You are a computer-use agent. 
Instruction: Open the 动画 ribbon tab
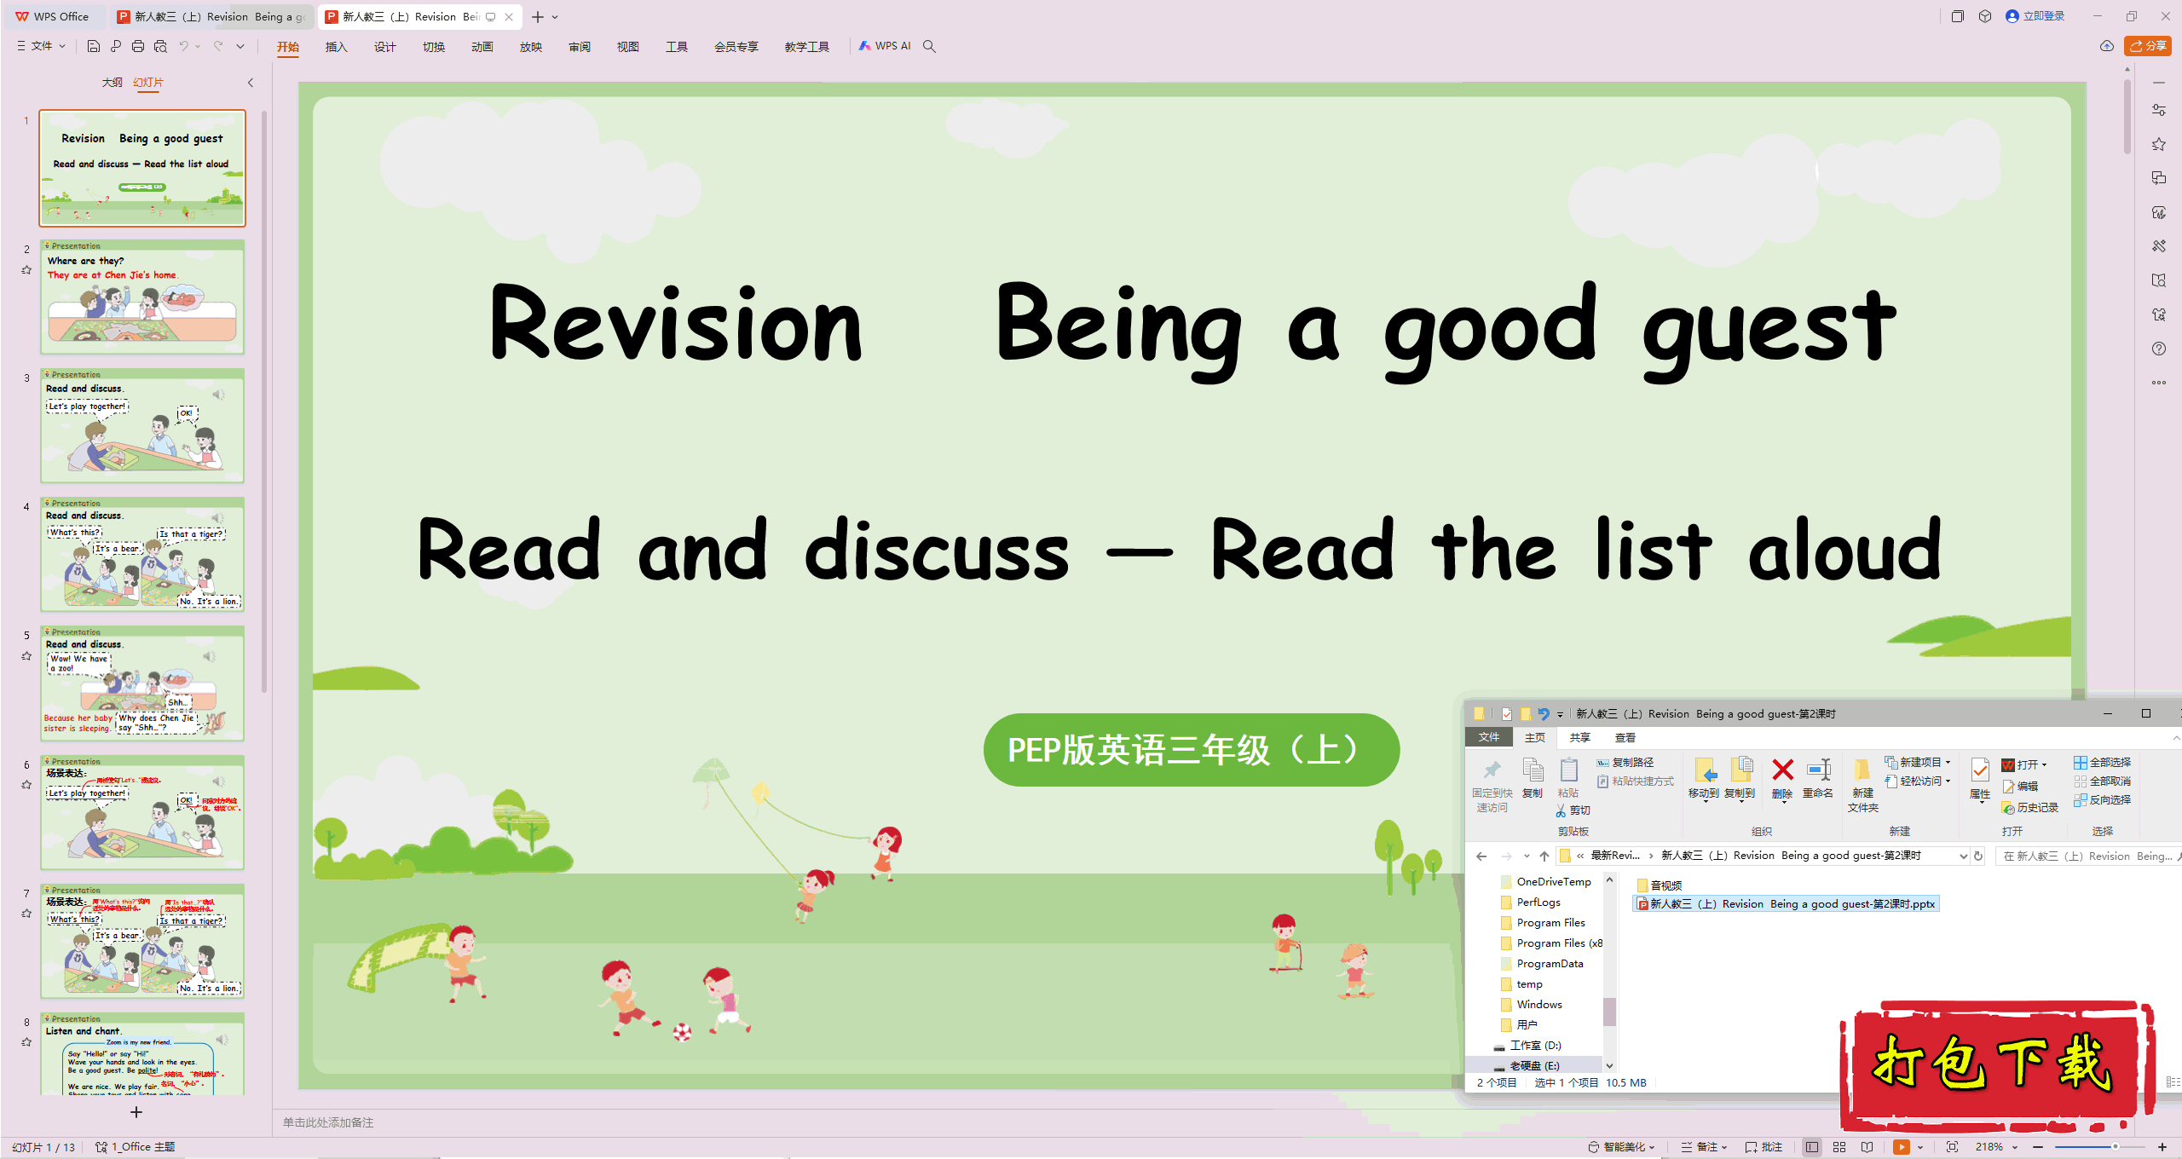coord(482,47)
